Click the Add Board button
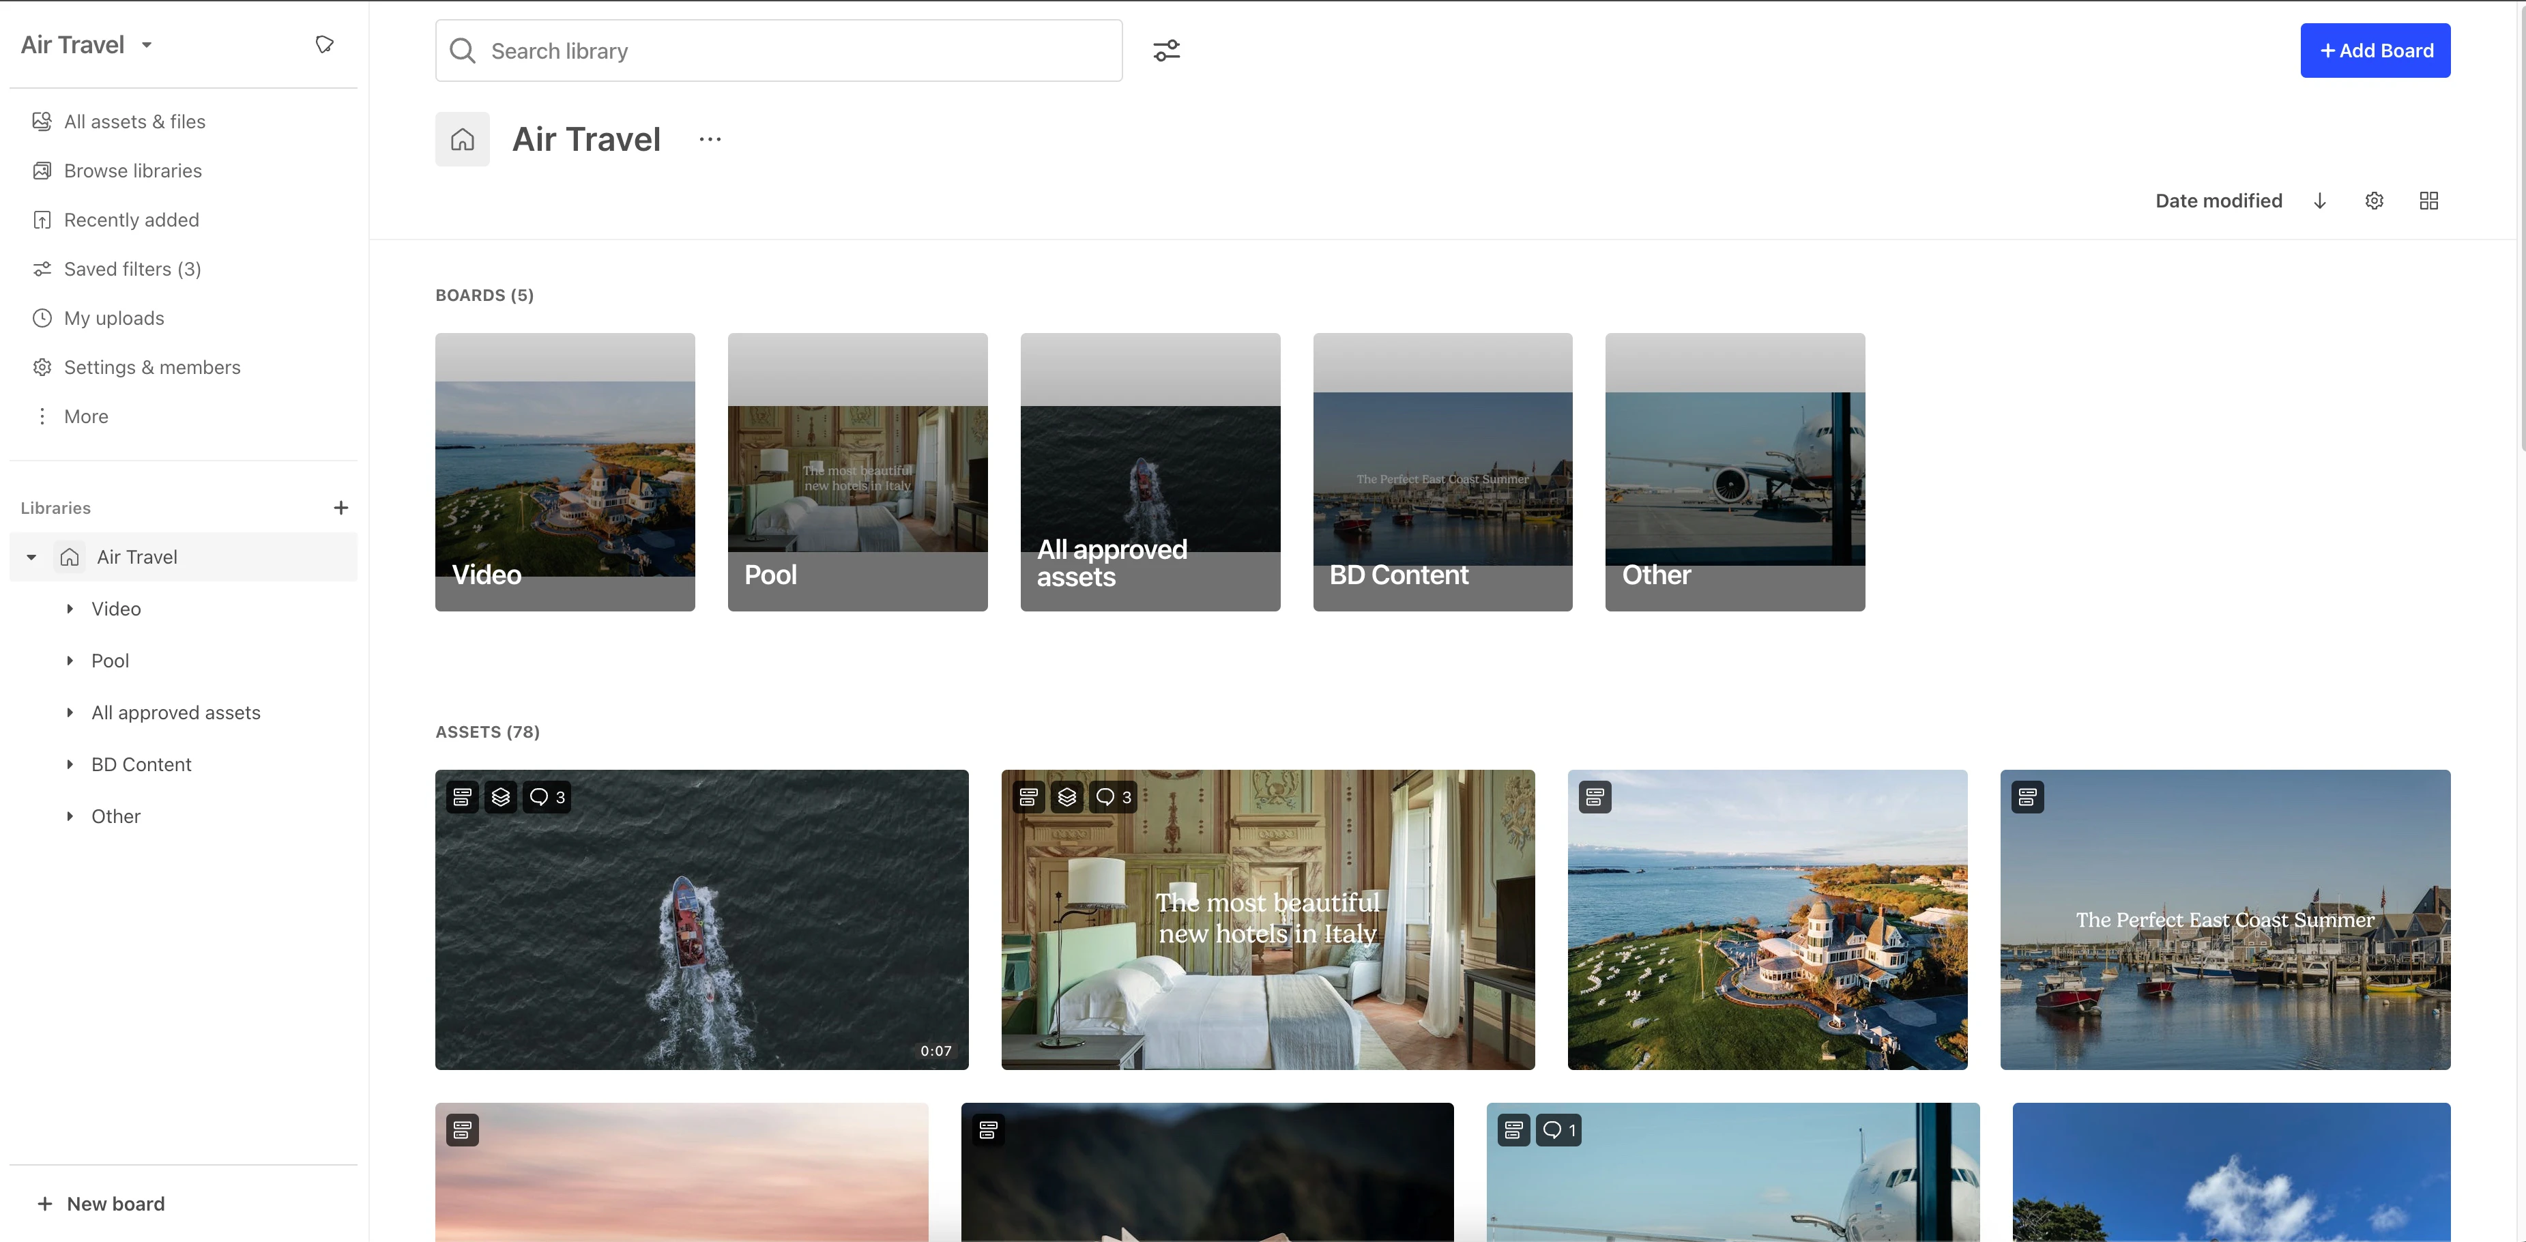Screen dimensions: 2526x1242 2375,50
